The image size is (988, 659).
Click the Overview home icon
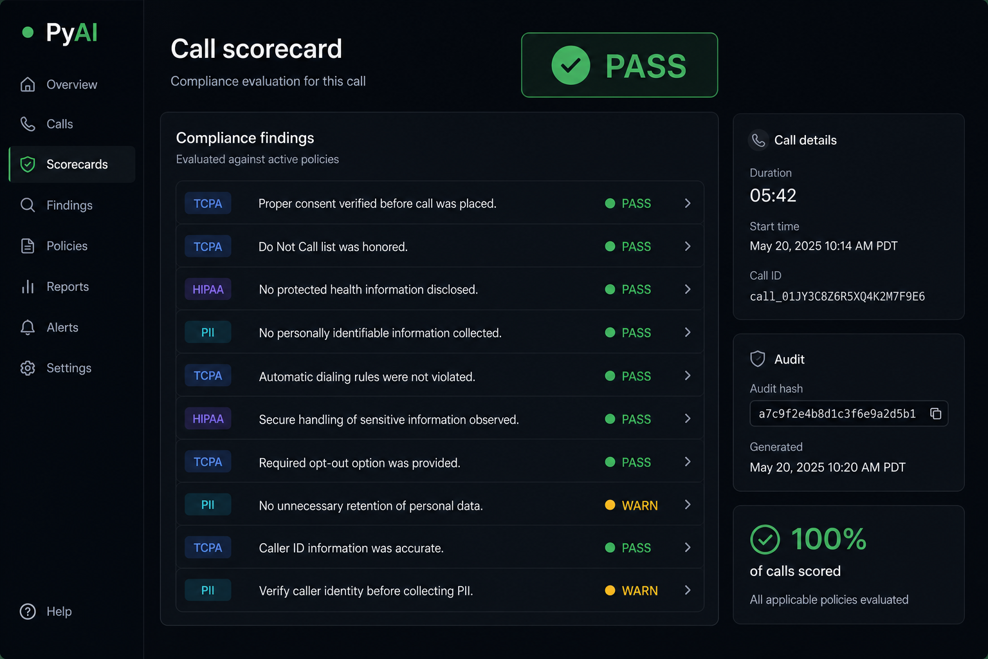(x=28, y=84)
